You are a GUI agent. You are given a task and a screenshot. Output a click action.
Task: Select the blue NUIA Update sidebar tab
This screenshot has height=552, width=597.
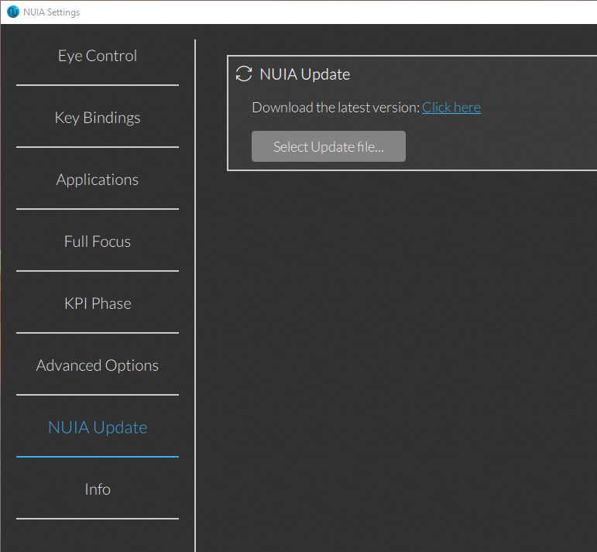coord(98,427)
